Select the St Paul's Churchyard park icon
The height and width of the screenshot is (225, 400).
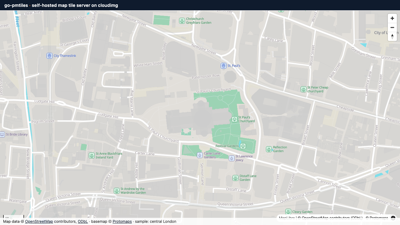click(234, 119)
